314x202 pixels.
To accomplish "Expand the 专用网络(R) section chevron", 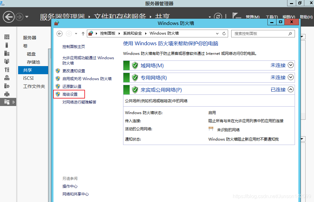I will click(291, 77).
